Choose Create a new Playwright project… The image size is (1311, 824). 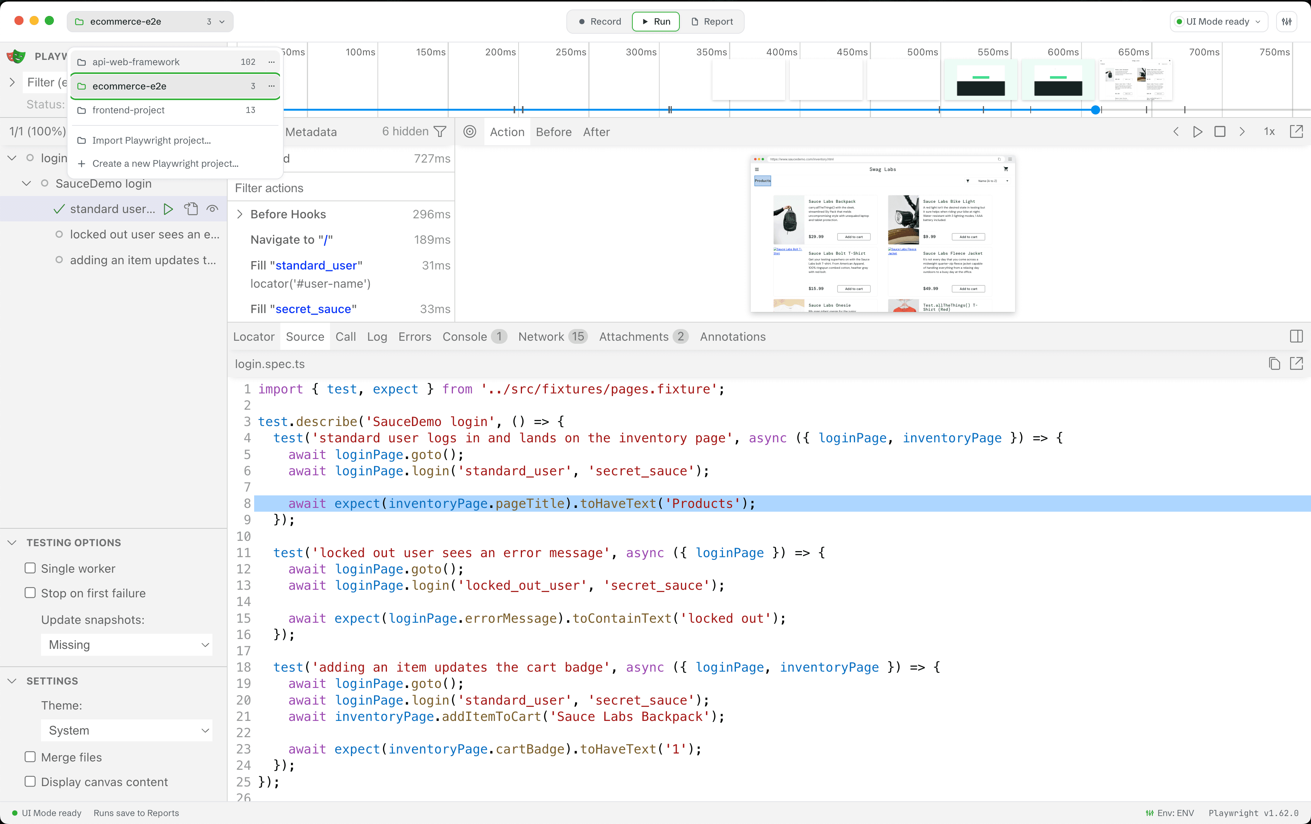click(x=175, y=163)
